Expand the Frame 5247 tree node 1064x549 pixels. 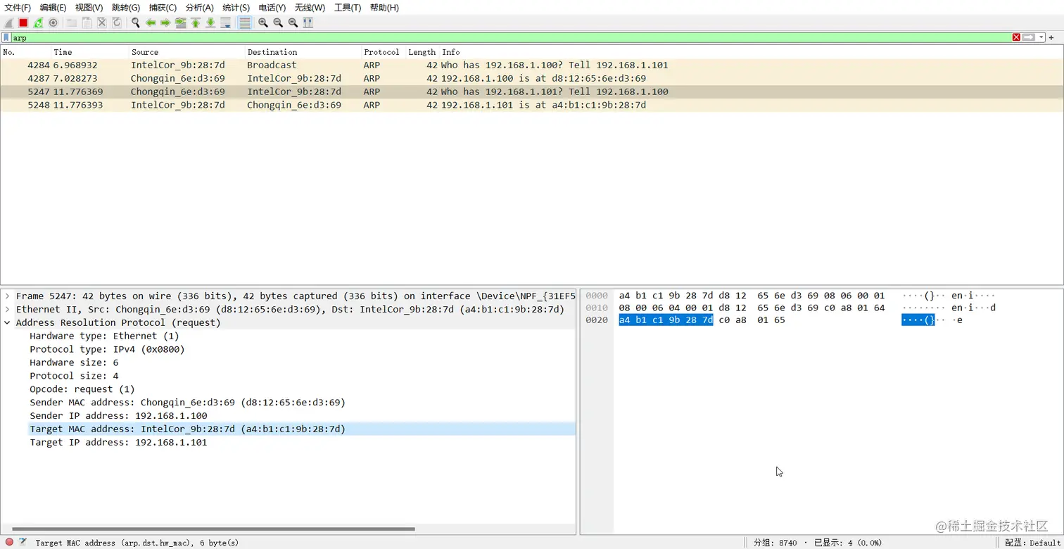[x=8, y=296]
